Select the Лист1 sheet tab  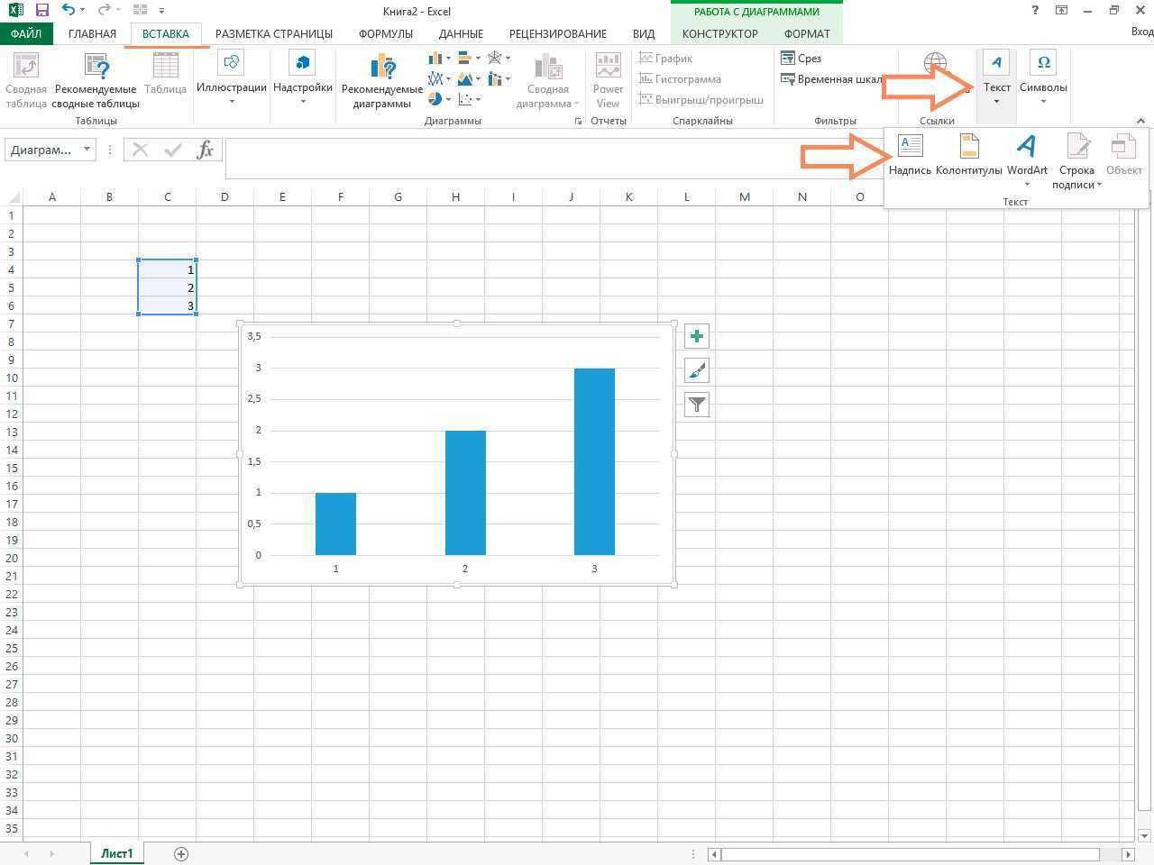pyautogui.click(x=116, y=853)
